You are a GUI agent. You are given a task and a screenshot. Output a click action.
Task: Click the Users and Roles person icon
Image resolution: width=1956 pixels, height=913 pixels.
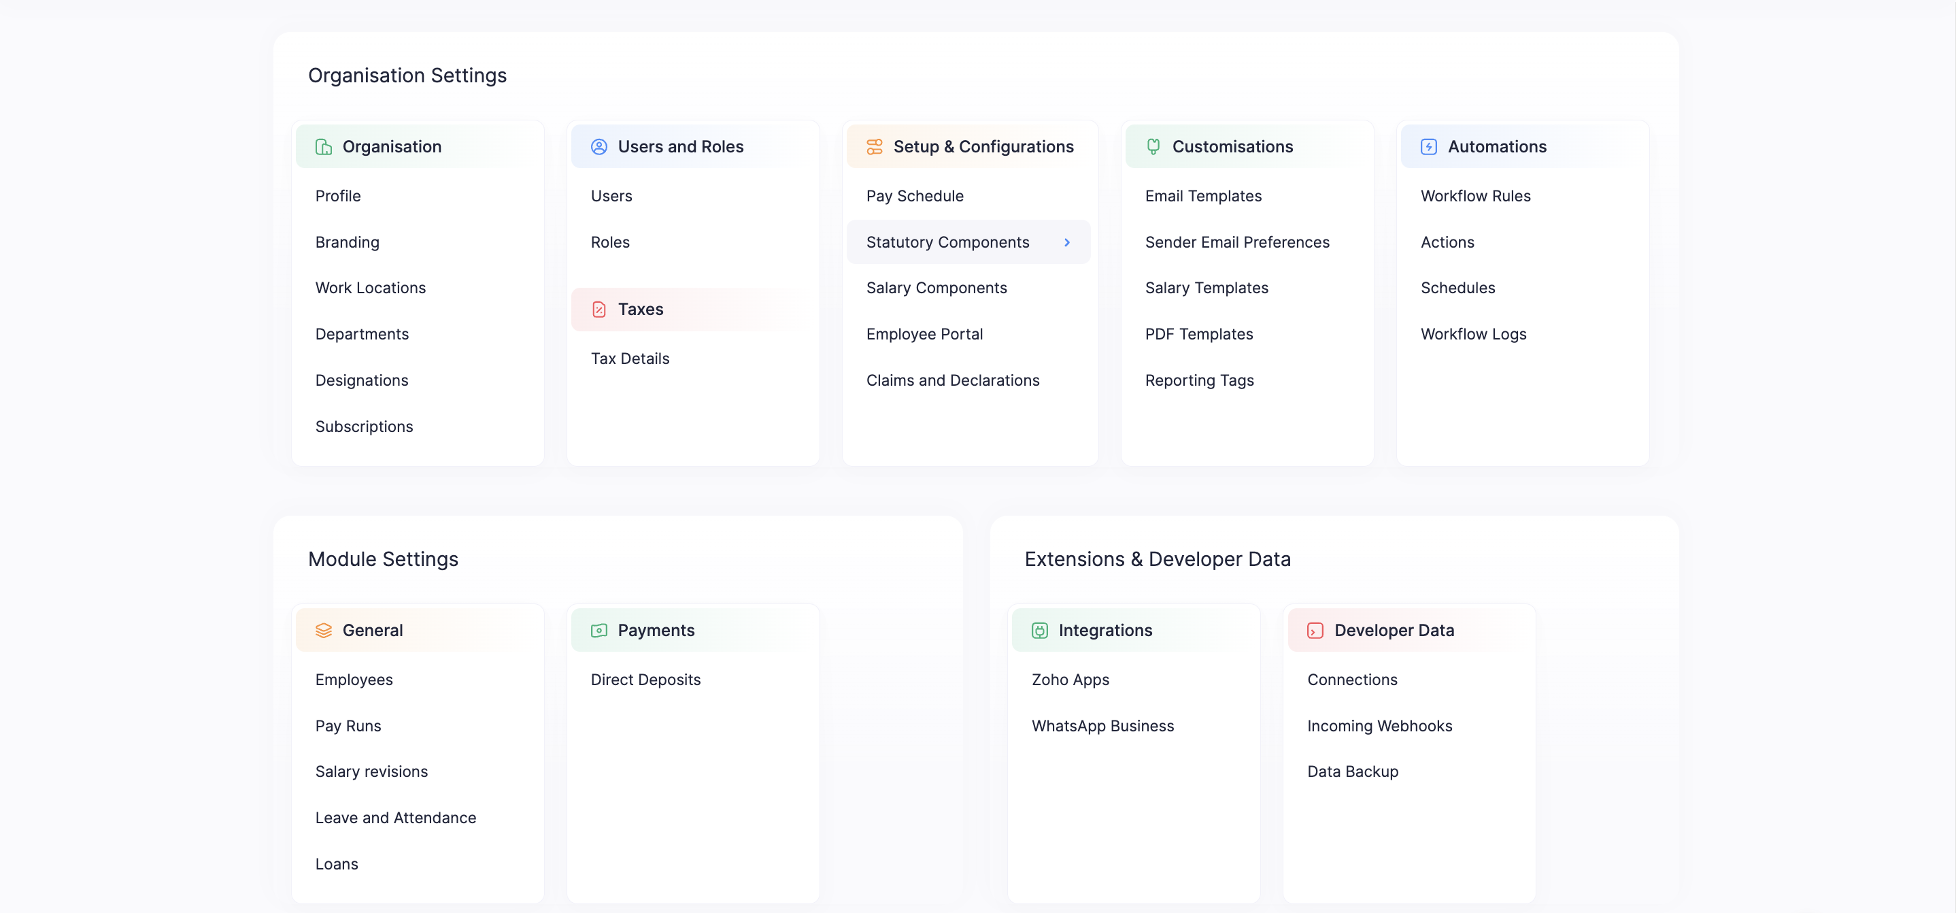598,146
